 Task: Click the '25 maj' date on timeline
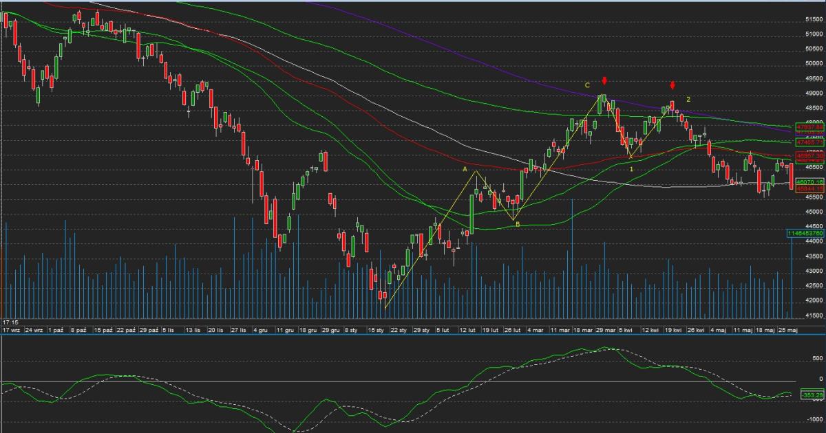[x=788, y=331]
